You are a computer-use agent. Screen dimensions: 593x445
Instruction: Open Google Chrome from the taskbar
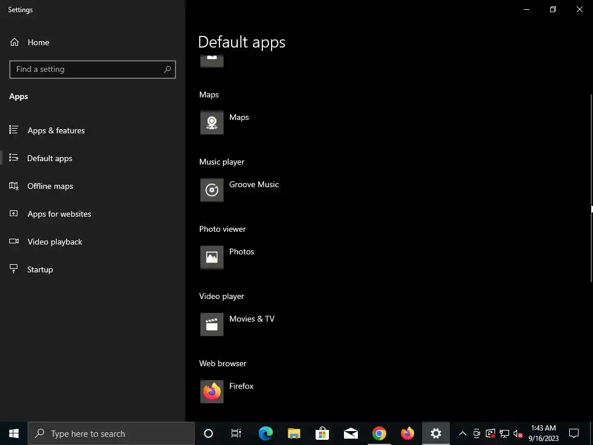point(379,433)
